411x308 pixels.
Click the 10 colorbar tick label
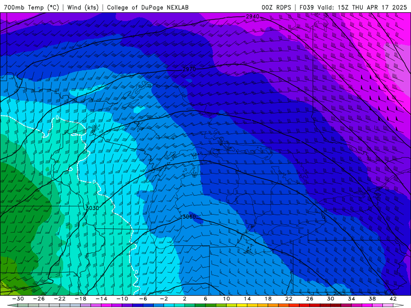click(x=226, y=299)
